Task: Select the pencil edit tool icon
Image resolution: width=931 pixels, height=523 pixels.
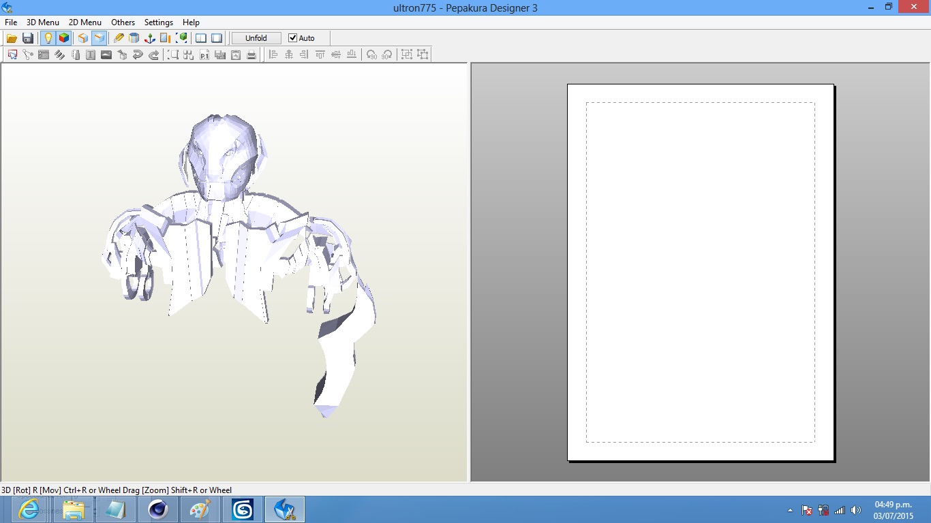Action: coord(119,38)
